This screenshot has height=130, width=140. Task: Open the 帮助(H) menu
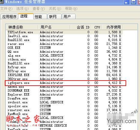[71, 9]
